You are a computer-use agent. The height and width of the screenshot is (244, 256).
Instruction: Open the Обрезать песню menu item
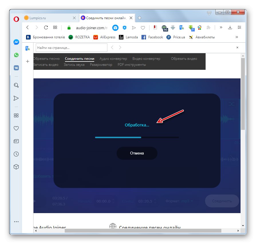46,59
